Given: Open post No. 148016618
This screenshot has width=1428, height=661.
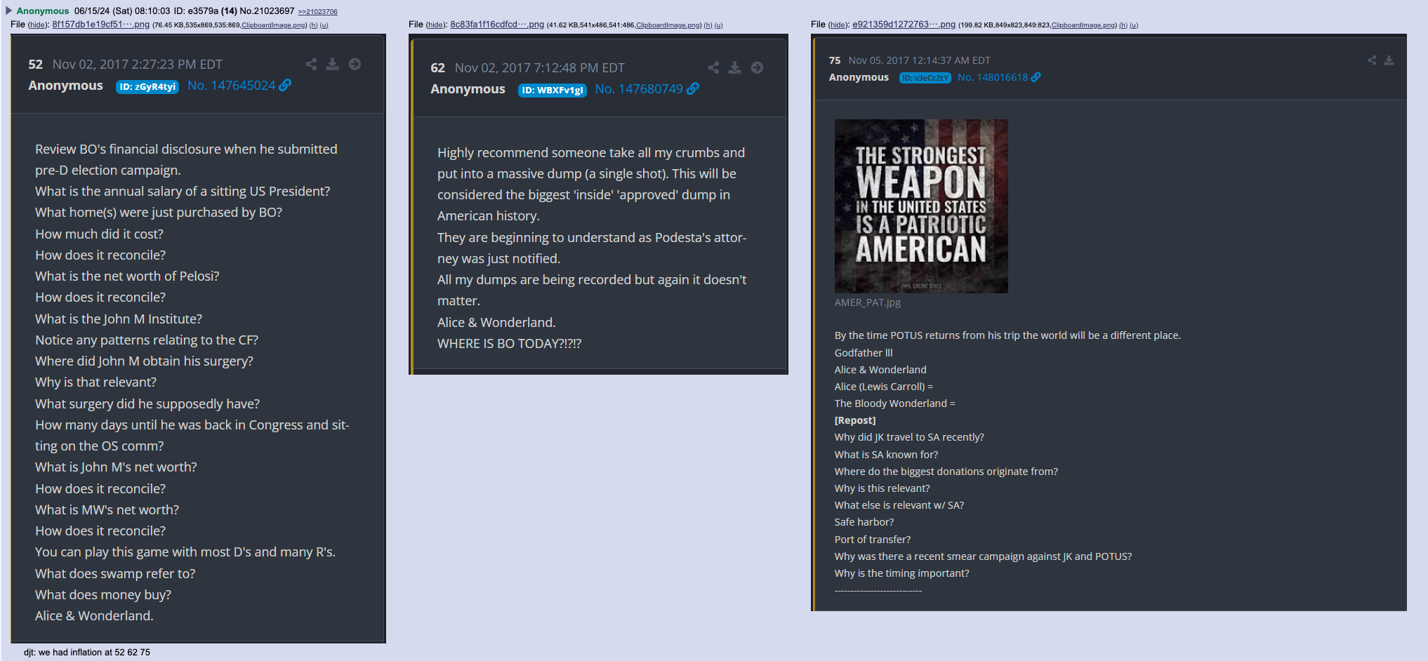Looking at the screenshot, I should (993, 77).
